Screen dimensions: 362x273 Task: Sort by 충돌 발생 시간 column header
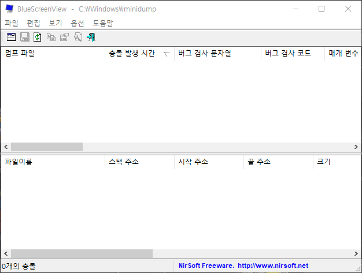(x=132, y=54)
